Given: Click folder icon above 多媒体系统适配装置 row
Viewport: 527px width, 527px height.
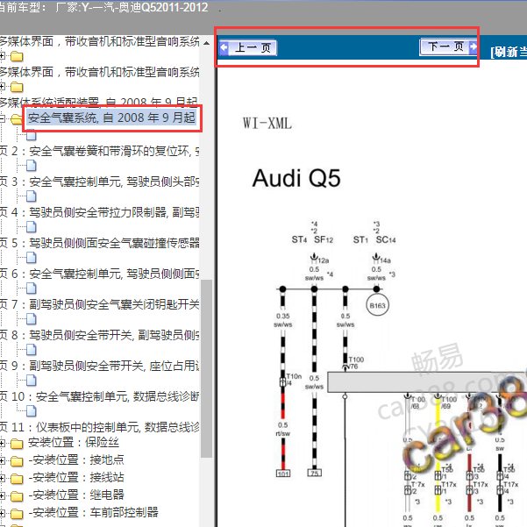Looking at the screenshot, I should point(17,87).
